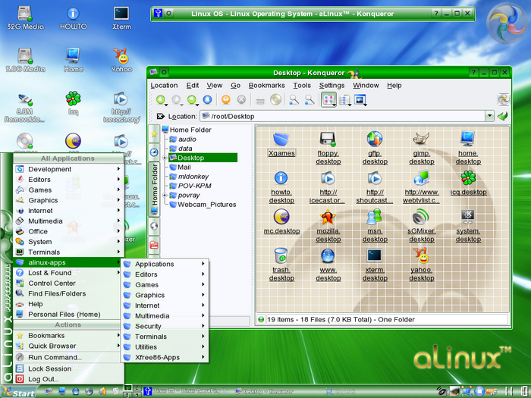Select the Icon View toolbar button
Viewport: 531px width, 398px height.
[x=328, y=99]
